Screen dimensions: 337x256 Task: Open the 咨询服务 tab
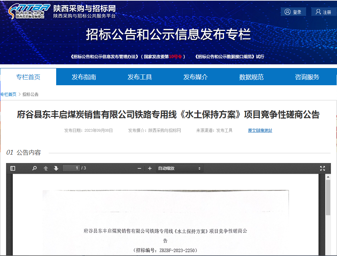tap(307, 77)
